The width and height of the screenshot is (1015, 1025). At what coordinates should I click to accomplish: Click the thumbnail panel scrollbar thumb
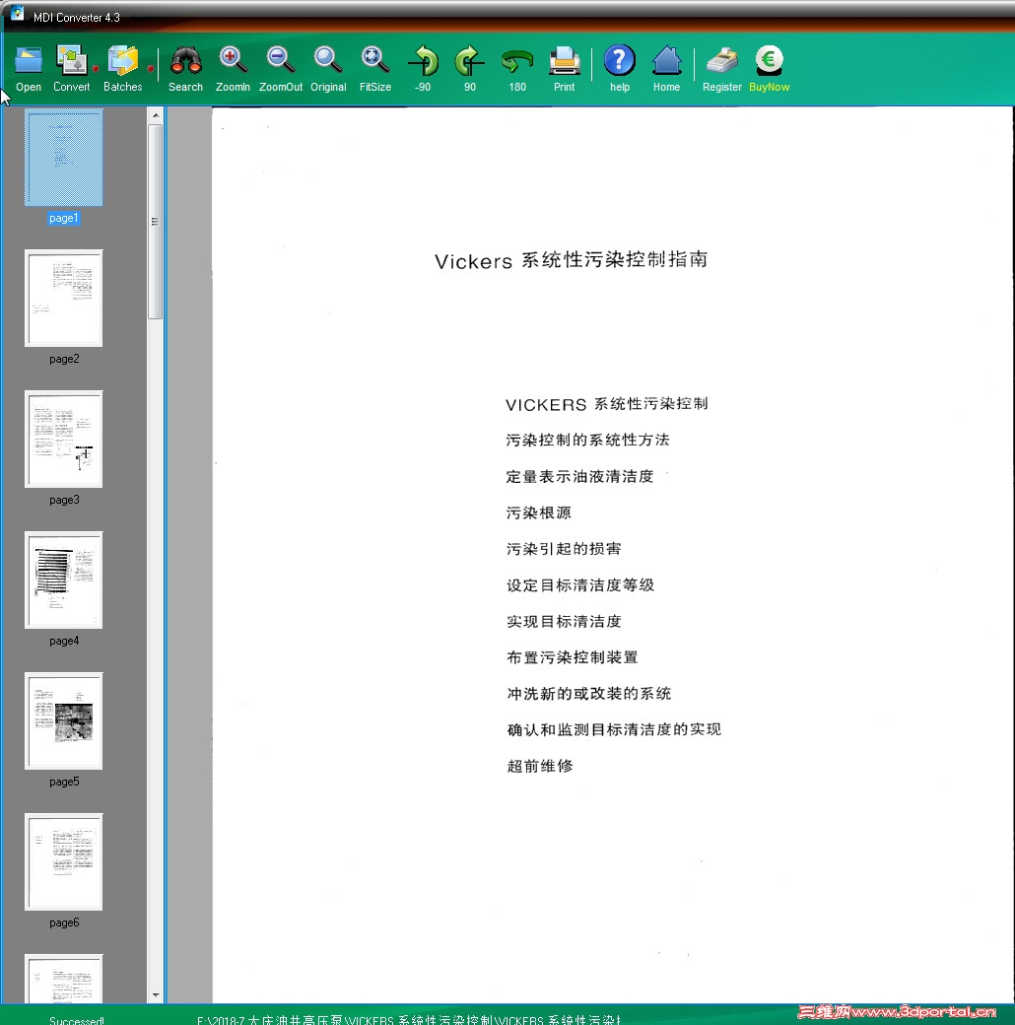tap(156, 222)
